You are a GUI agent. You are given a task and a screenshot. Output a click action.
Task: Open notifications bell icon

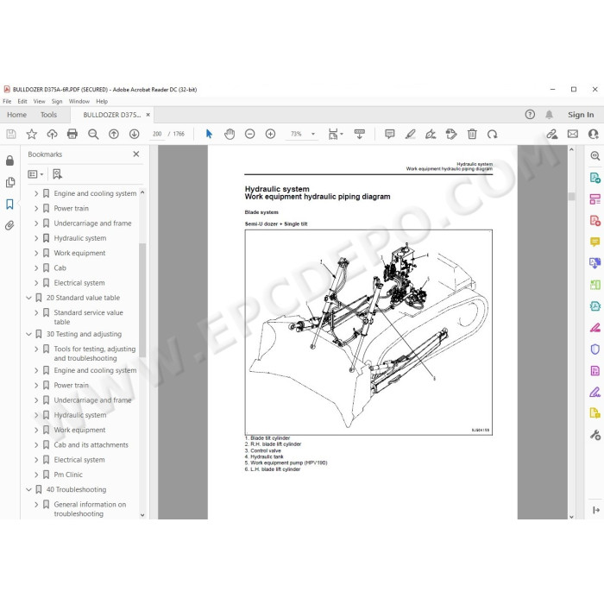pyautogui.click(x=550, y=115)
